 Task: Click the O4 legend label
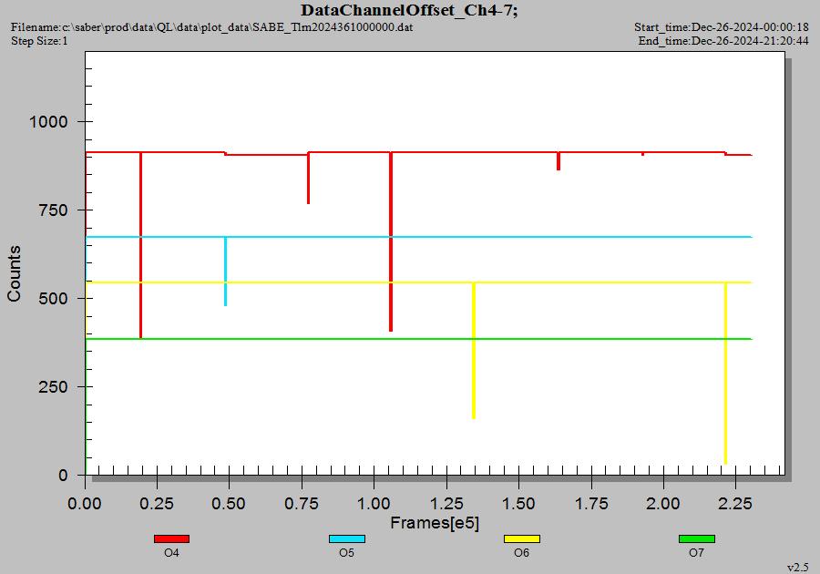(x=171, y=553)
